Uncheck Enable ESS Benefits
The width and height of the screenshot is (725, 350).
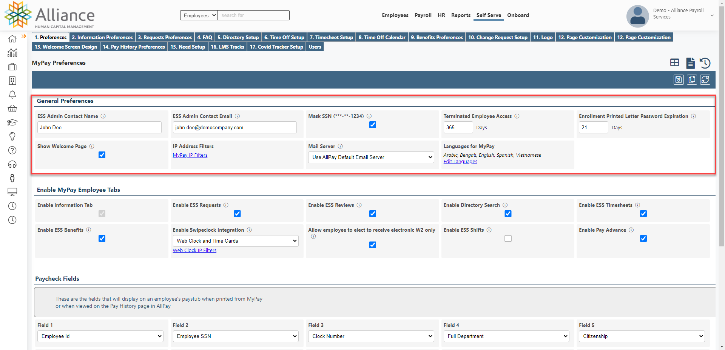pyautogui.click(x=102, y=238)
